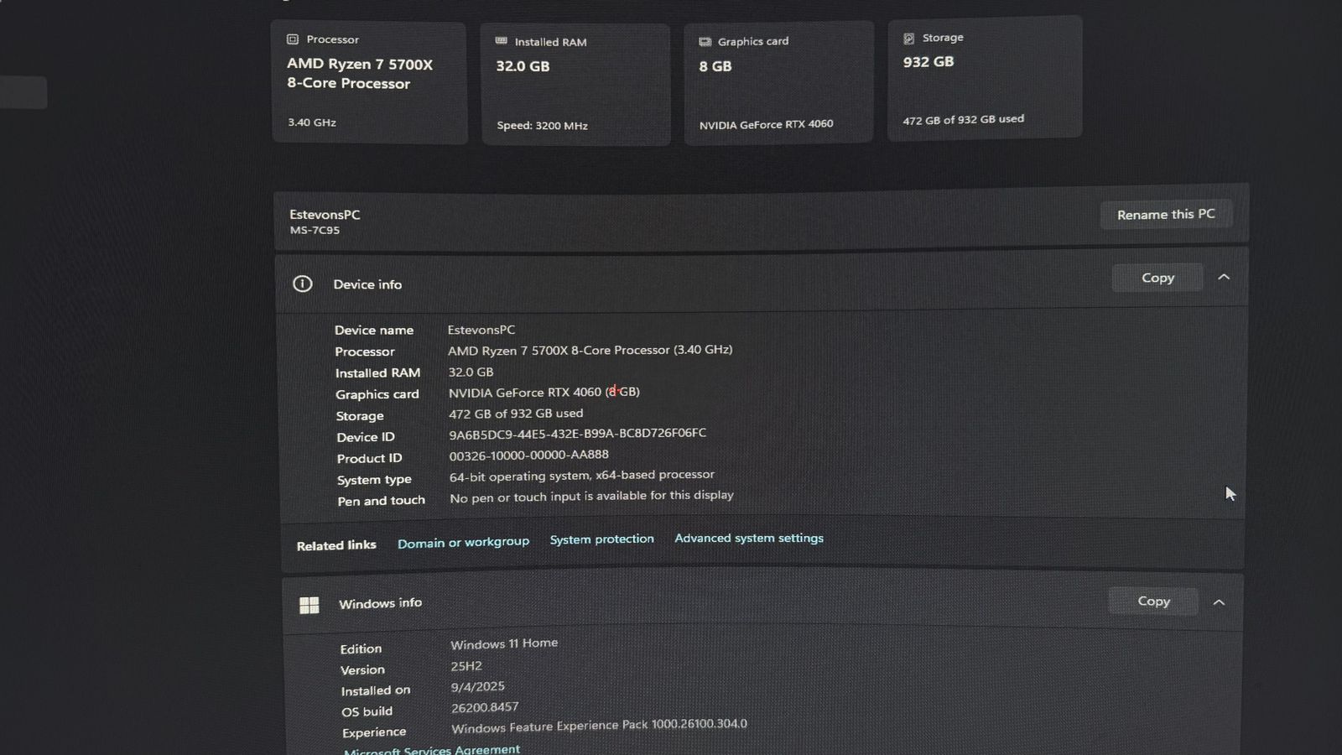
Task: Select the 932 GB Storage card
Action: 985,78
